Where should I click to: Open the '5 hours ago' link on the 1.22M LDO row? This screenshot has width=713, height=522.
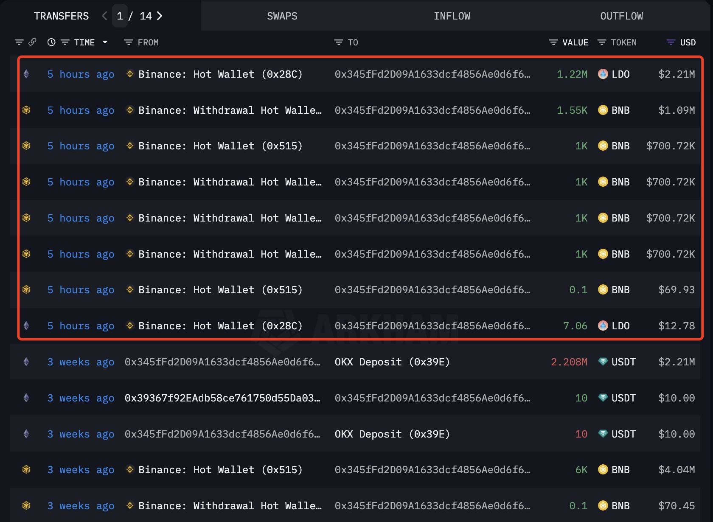tap(81, 74)
